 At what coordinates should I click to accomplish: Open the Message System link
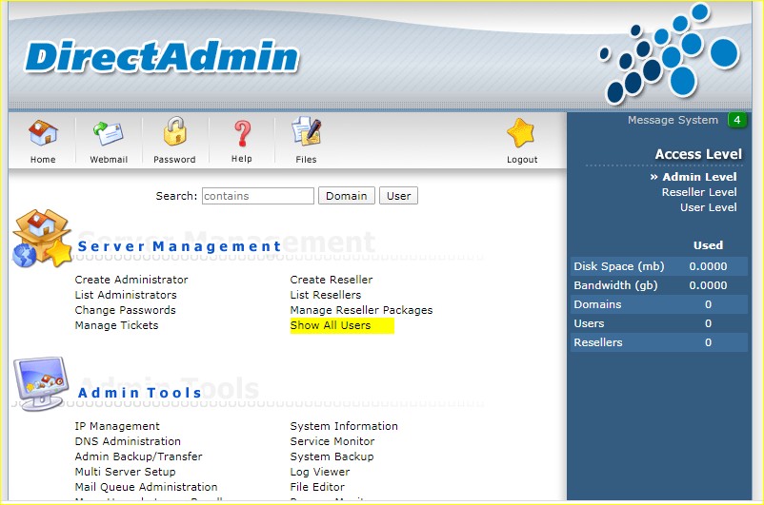673,120
